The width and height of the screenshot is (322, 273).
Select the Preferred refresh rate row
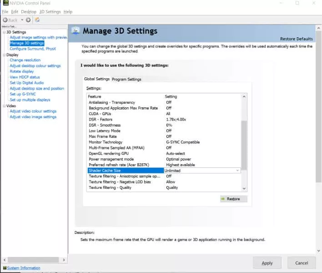pyautogui.click(x=164, y=165)
